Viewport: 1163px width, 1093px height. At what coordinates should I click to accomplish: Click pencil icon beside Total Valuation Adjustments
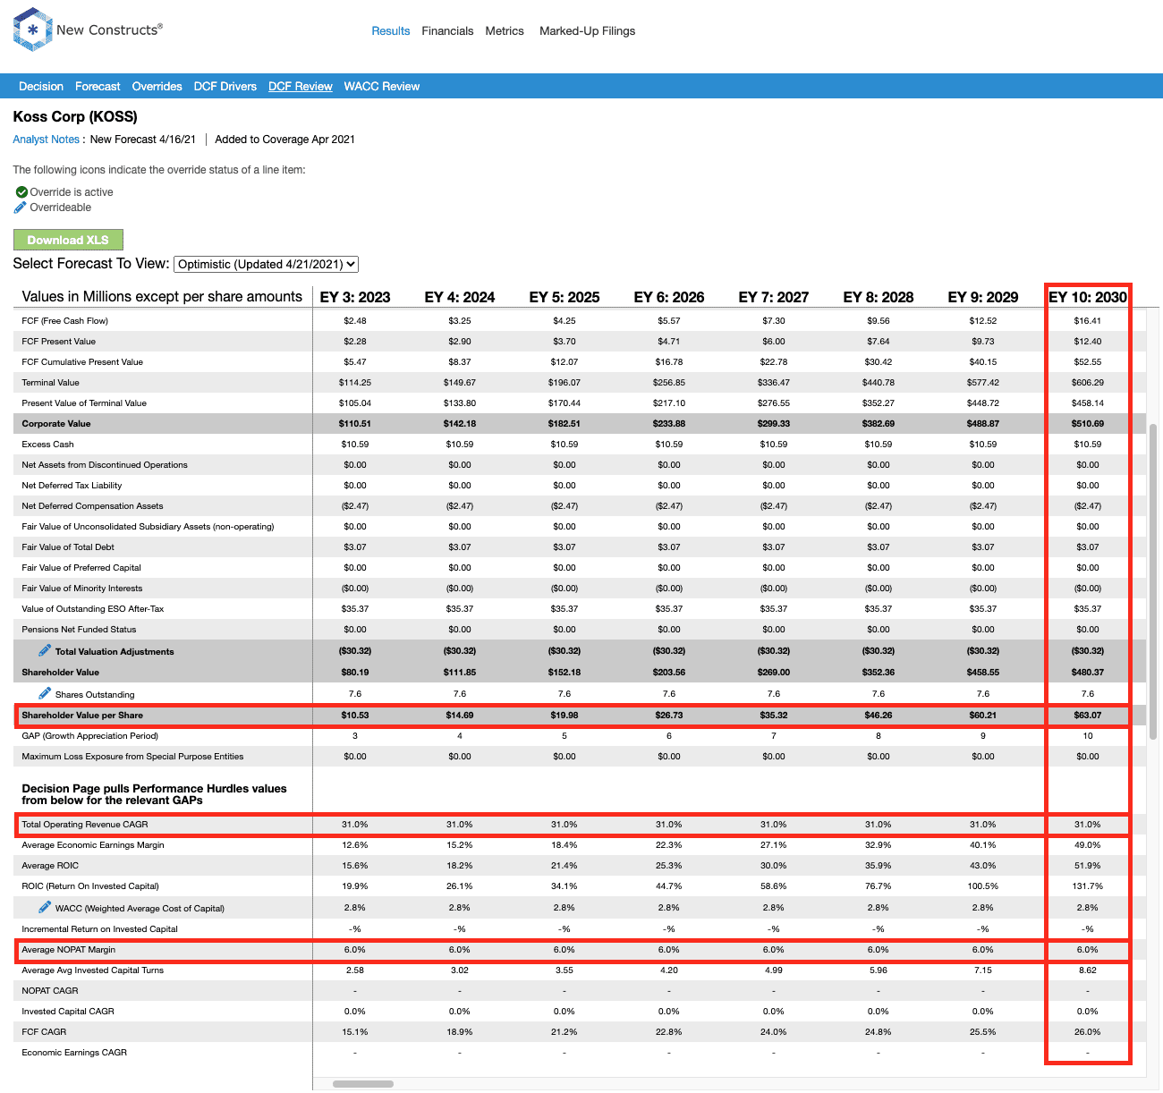tap(45, 650)
